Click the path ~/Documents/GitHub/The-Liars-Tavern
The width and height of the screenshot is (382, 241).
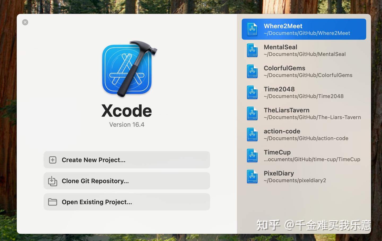[x=312, y=117]
